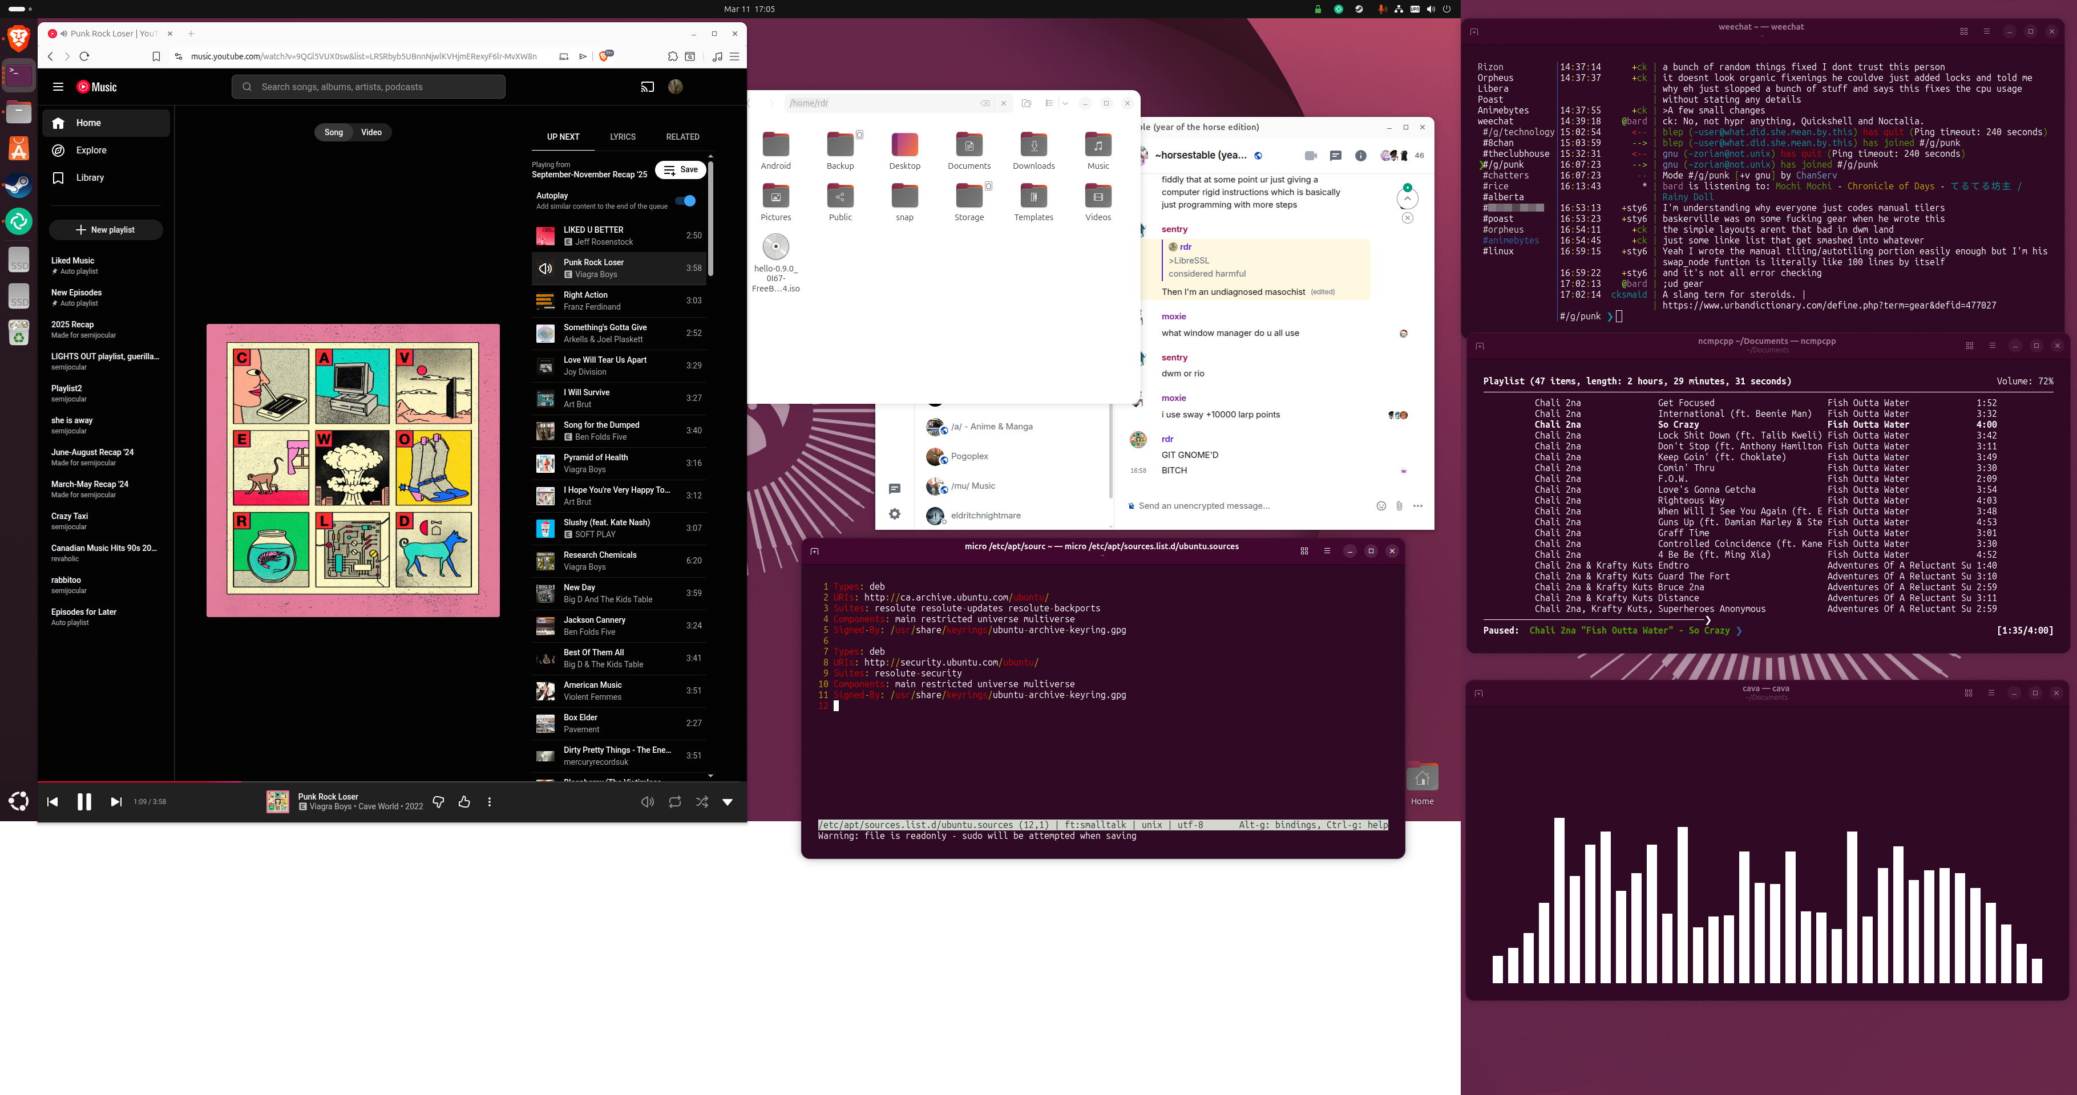Click the shuffle playback icon
Viewport: 2077px width, 1095px height.
click(701, 802)
